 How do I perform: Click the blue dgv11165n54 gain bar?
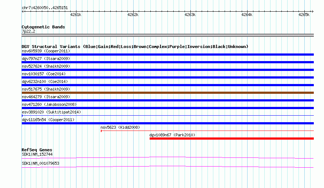pyautogui.click(x=167, y=123)
